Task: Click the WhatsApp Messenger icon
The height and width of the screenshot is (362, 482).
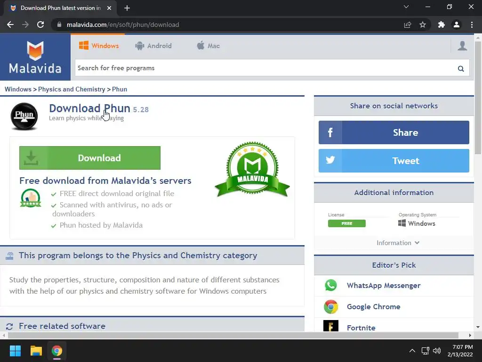Action: [331, 285]
